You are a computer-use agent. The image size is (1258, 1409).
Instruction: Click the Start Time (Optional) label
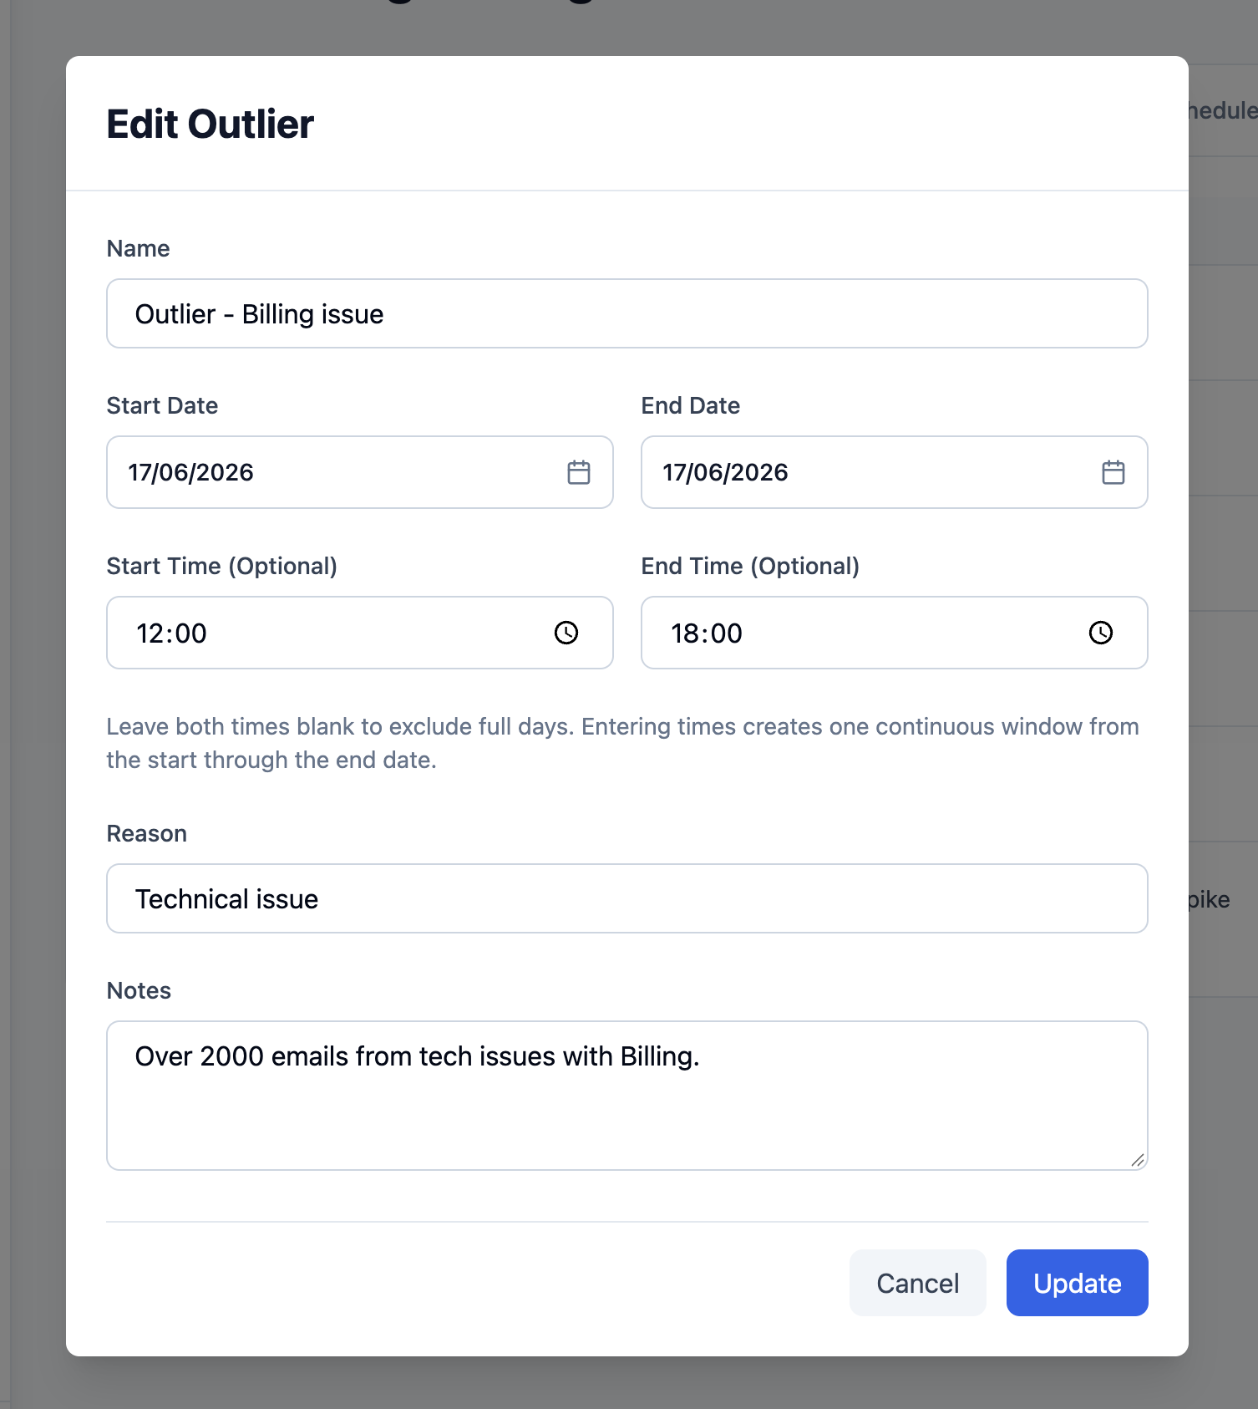pos(222,566)
